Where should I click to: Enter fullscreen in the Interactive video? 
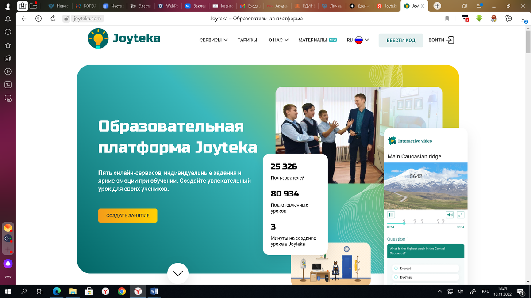(x=461, y=215)
